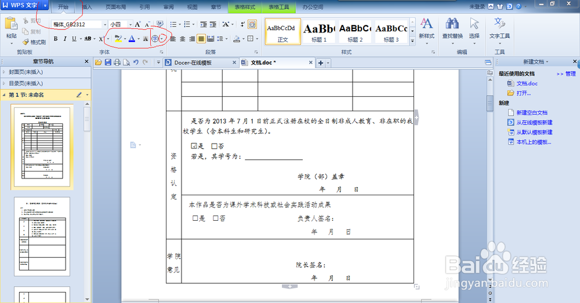
Task: Click the Format Painter (格式刷) tool
Action: click(x=34, y=42)
